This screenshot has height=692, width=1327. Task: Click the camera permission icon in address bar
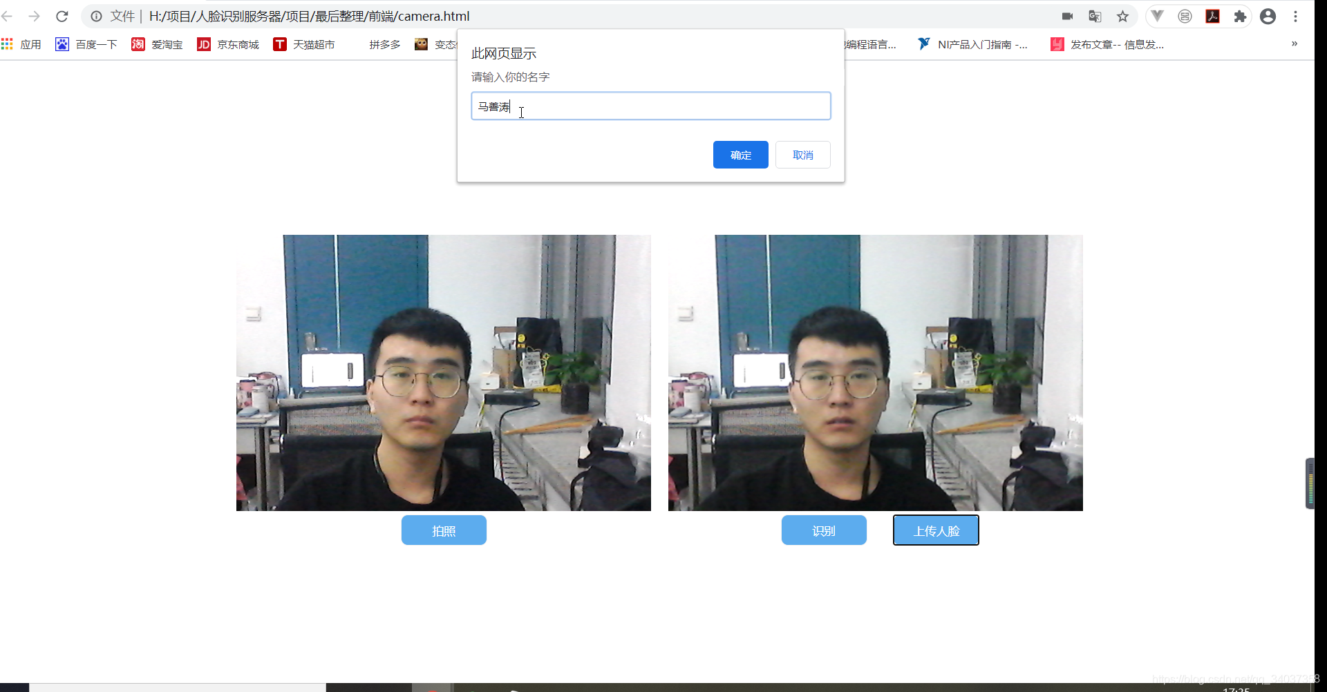pos(1068,16)
